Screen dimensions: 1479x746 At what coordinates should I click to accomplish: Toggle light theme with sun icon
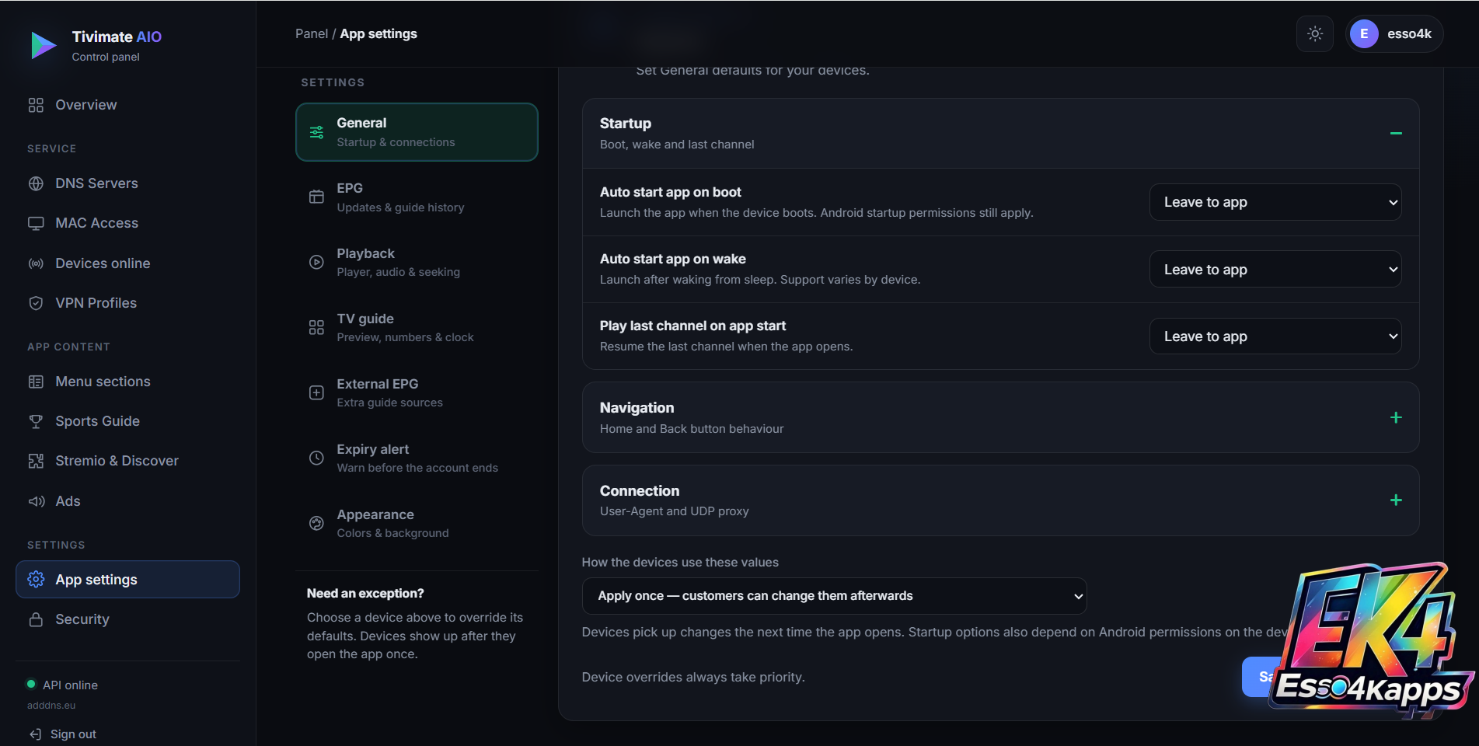point(1315,34)
